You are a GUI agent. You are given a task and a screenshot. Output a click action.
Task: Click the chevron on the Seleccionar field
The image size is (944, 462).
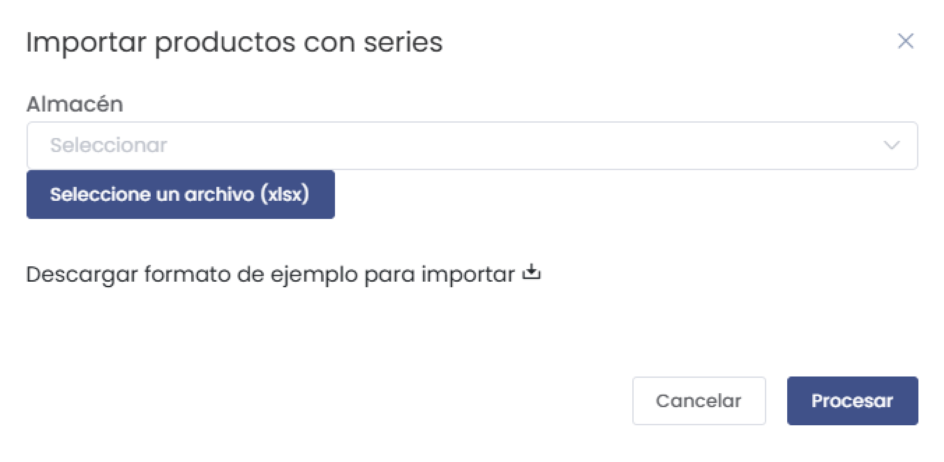pos(892,145)
